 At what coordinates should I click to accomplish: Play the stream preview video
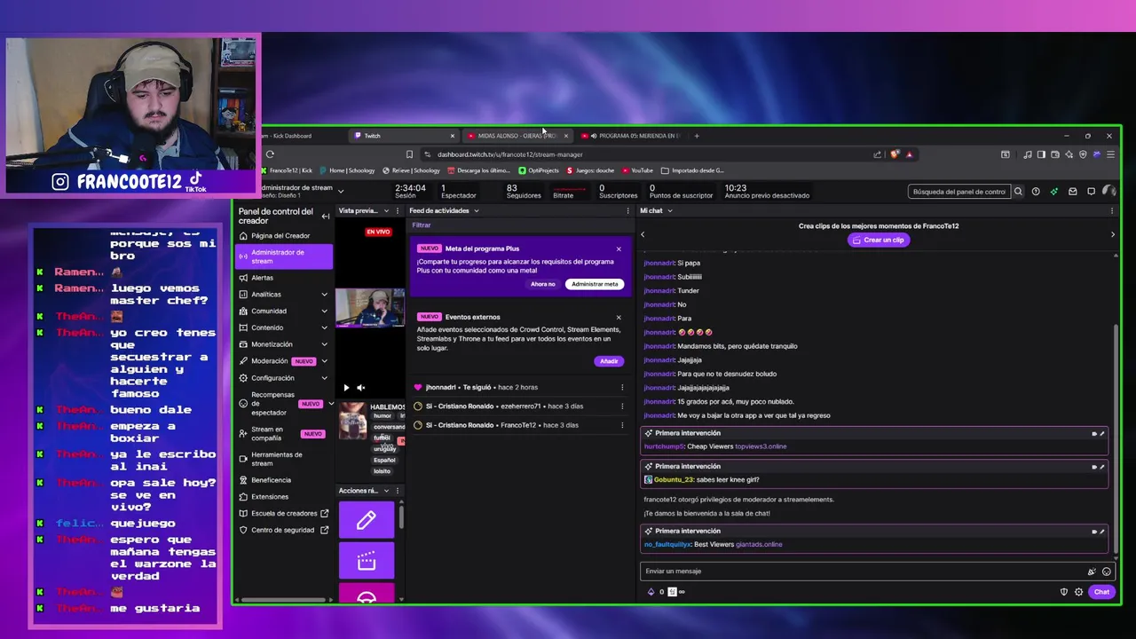click(346, 387)
